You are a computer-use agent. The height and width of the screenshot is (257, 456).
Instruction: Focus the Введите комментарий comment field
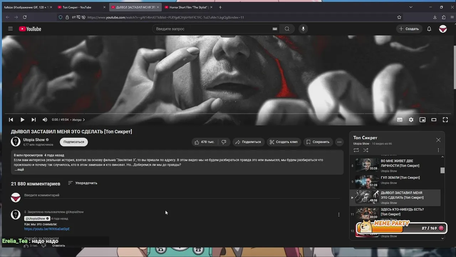182,196
